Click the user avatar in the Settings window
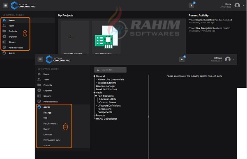The width and height of the screenshot is (247, 159). [x=228, y=59]
